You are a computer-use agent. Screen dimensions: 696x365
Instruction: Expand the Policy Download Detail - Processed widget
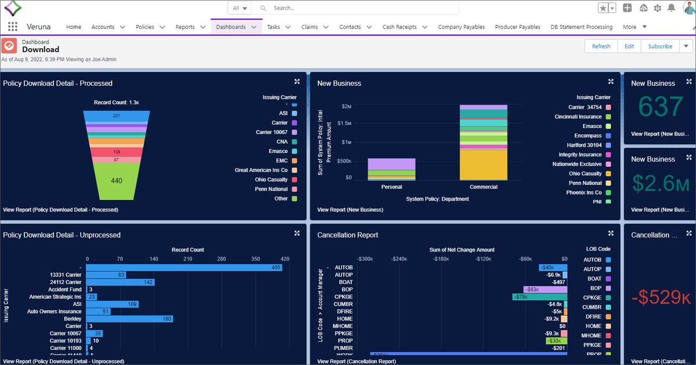click(297, 82)
